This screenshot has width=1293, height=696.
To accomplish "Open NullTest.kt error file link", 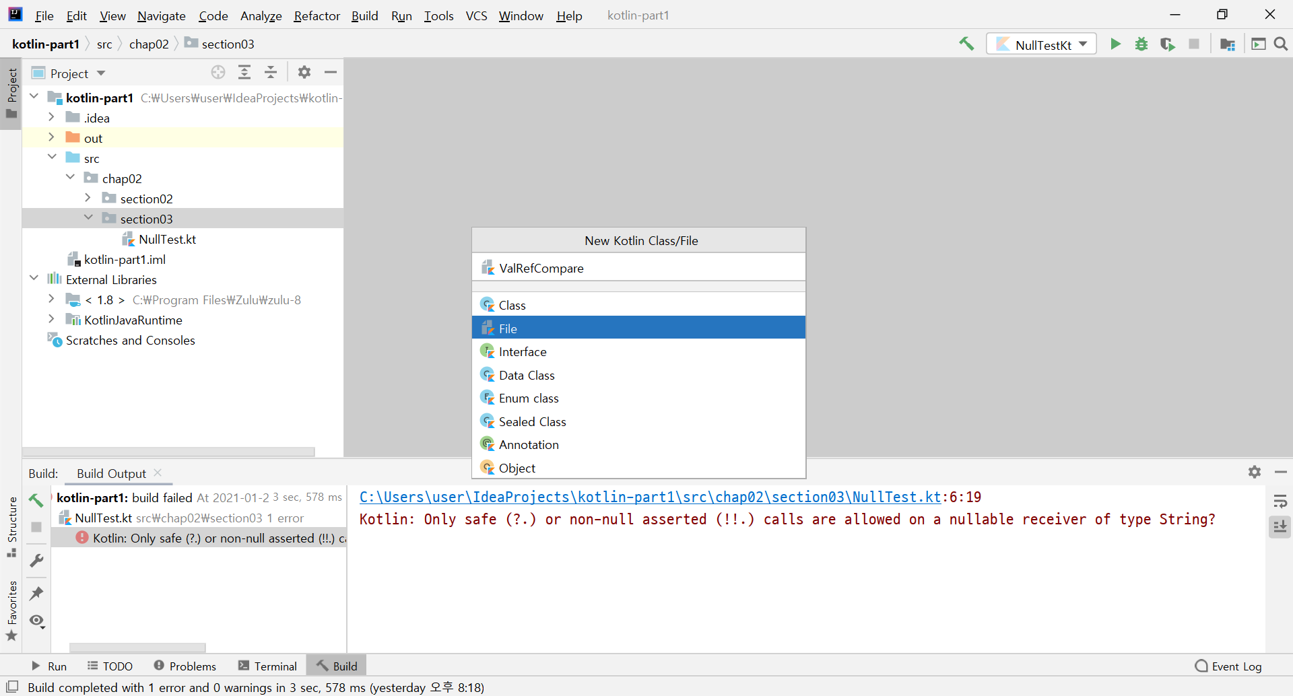I will click(650, 497).
